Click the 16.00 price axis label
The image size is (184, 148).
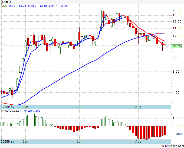point(177,21)
